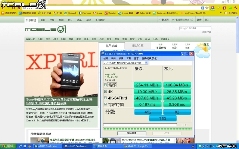This screenshot has height=149, width=239.
Task: Open the 檢視 menu in AS SSD Benchmark
Action: tap(121, 58)
